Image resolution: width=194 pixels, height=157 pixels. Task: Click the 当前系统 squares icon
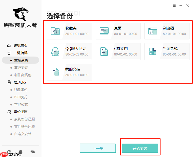click(153, 52)
